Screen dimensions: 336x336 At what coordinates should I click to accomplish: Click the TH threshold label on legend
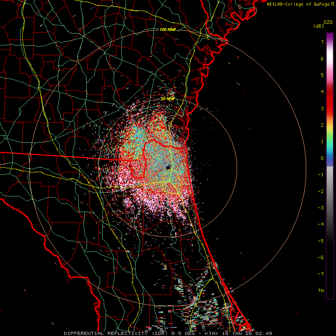click(321, 291)
